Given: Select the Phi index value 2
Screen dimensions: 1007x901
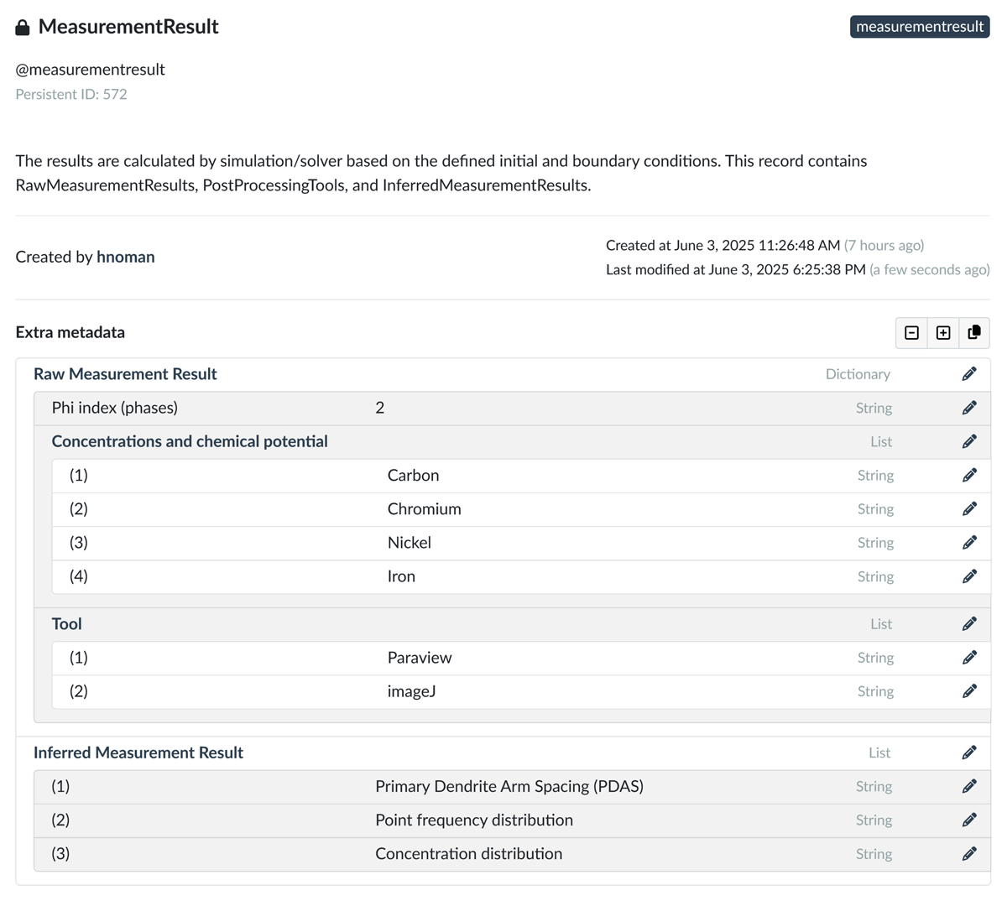Looking at the screenshot, I should (x=380, y=408).
